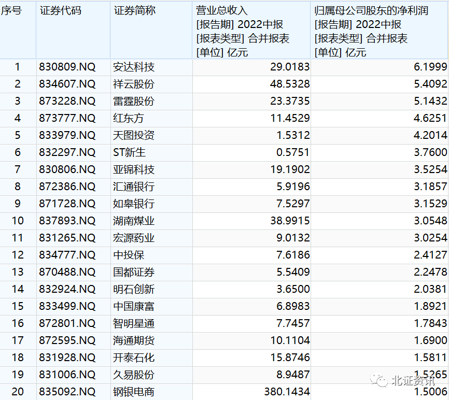Click revenue value 29.0183
449x400 pixels.
290,67
